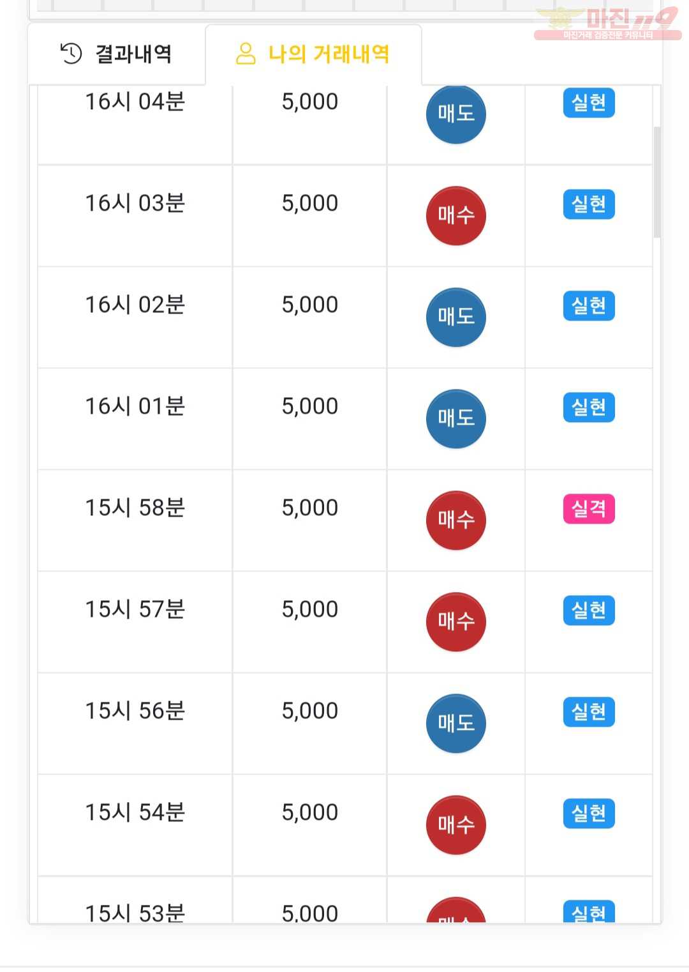Click blue 매도 badge for 15시 56분
This screenshot has height=972, width=689.
456,724
